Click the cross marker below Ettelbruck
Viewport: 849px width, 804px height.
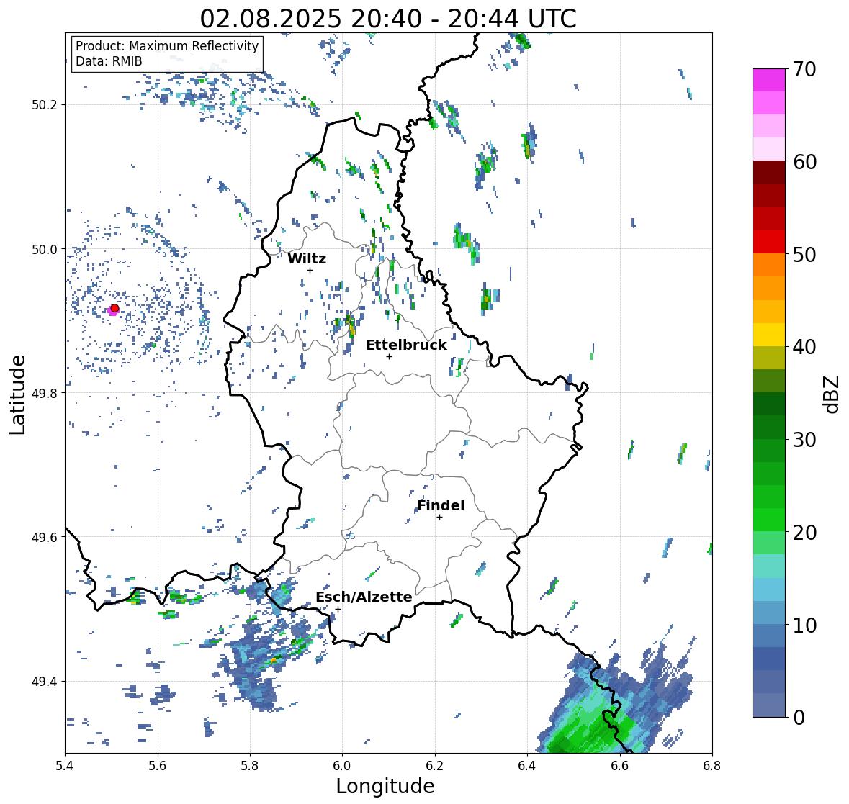389,356
